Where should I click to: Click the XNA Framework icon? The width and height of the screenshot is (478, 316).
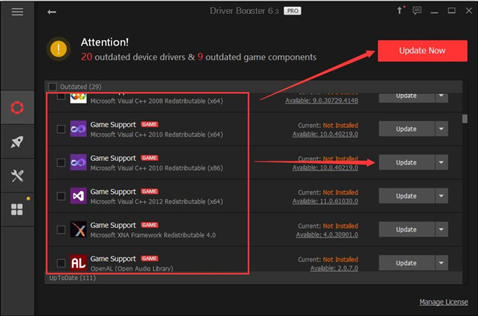(79, 229)
